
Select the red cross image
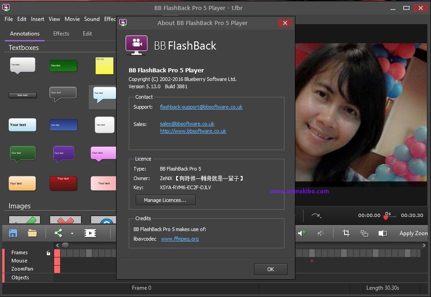[66, 220]
